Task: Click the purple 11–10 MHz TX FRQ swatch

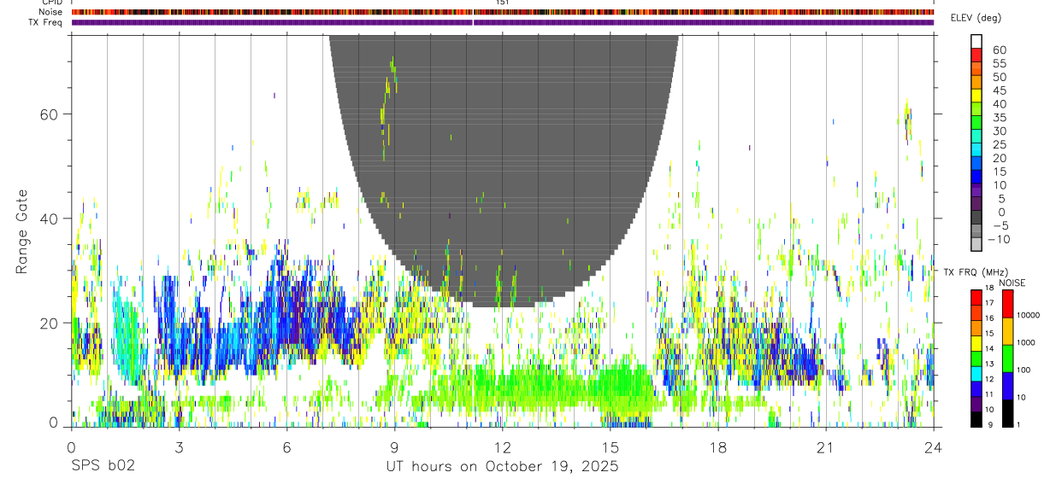Action: click(x=976, y=403)
